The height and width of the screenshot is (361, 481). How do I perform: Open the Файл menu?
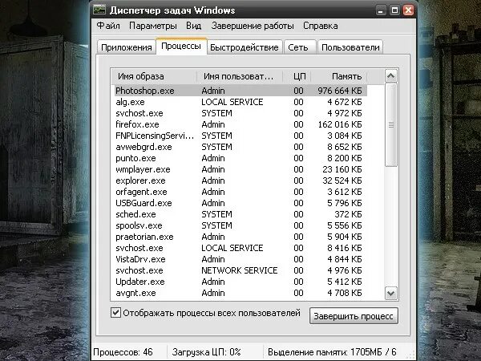pos(108,26)
